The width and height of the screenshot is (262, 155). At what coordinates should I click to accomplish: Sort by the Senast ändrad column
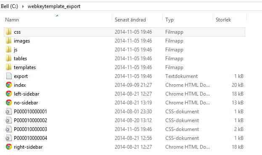pos(130,20)
